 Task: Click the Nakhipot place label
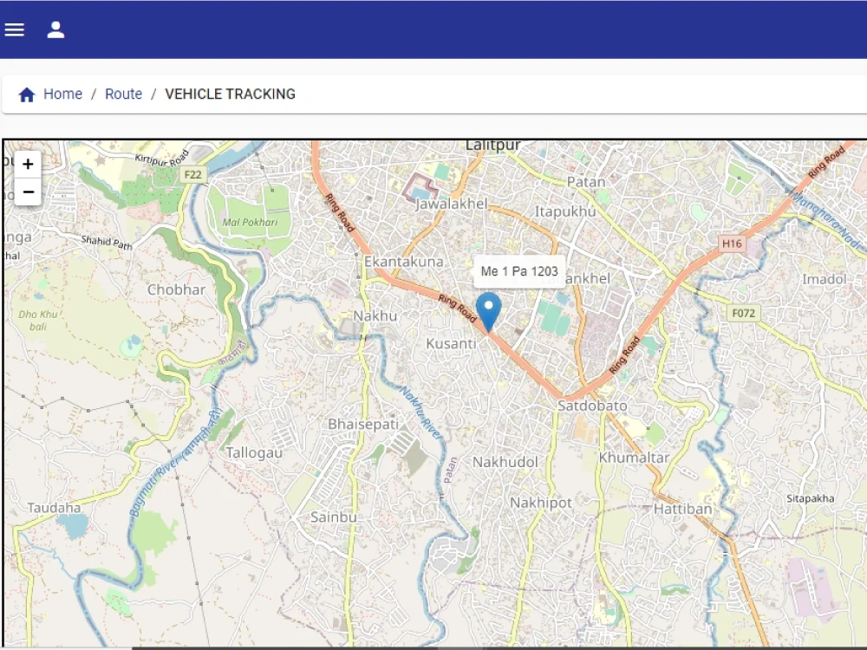point(541,503)
